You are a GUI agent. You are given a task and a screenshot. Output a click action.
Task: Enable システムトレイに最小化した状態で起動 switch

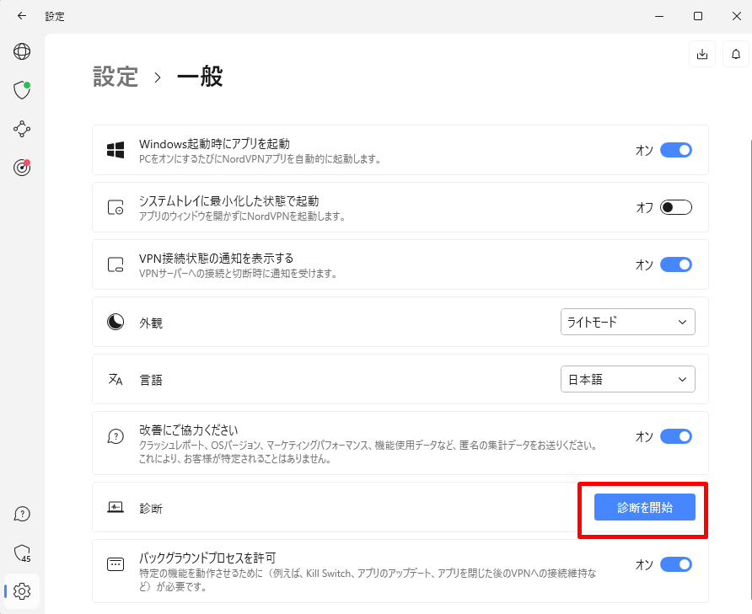(676, 207)
